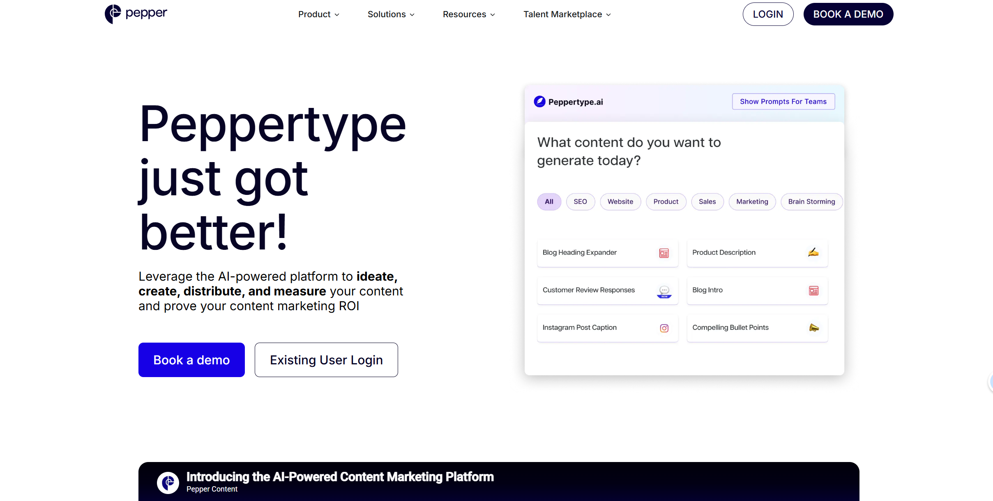Click the blue Book a demo button
This screenshot has height=501, width=993.
(191, 360)
